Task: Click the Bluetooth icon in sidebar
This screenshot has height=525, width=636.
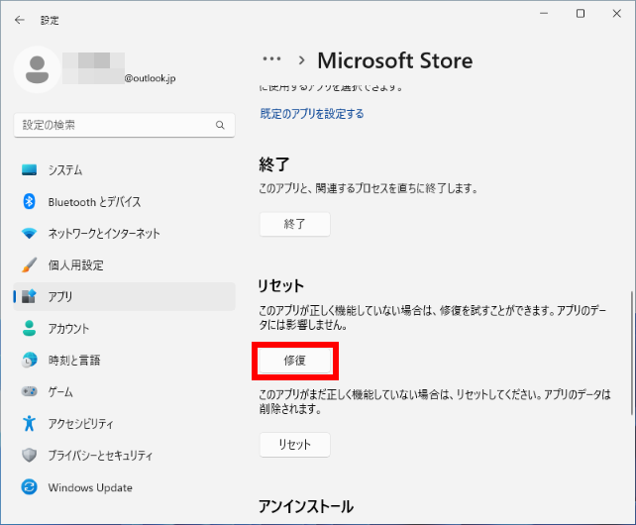Action: 29,201
